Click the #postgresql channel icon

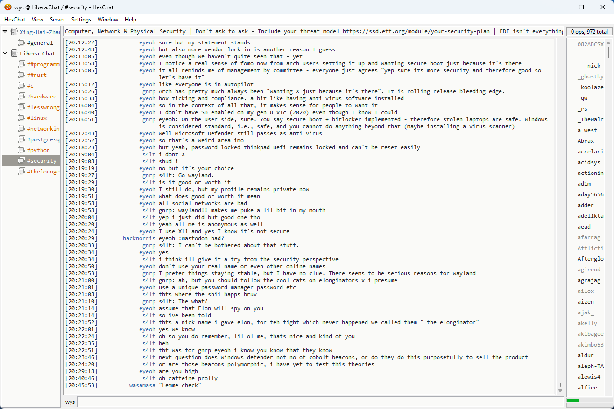(x=21, y=139)
